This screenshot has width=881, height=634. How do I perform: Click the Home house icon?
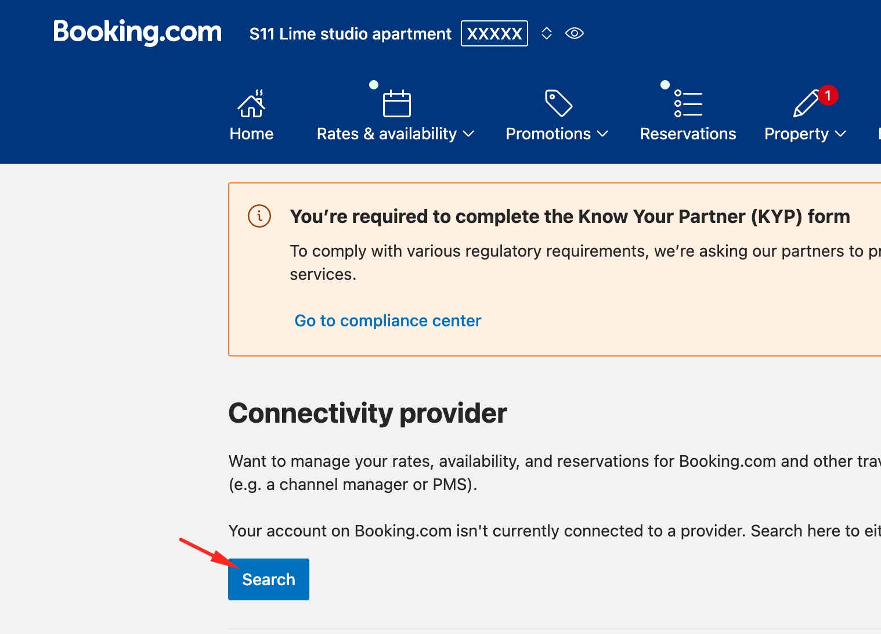coord(251,104)
